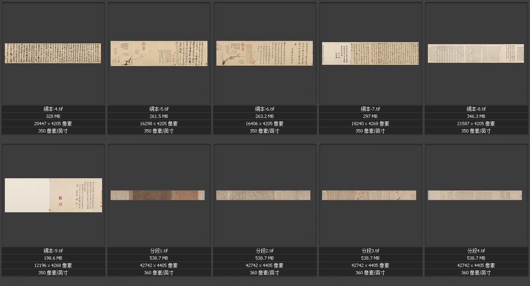Select the 绢本-5.tif plum blossom thumbnail
Viewport: 530px width, 286px height.
159,53
